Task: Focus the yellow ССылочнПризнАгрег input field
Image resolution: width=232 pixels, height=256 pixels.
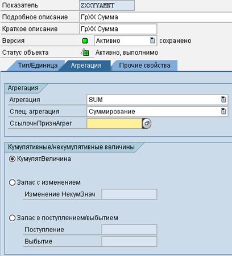Action: tap(114, 123)
